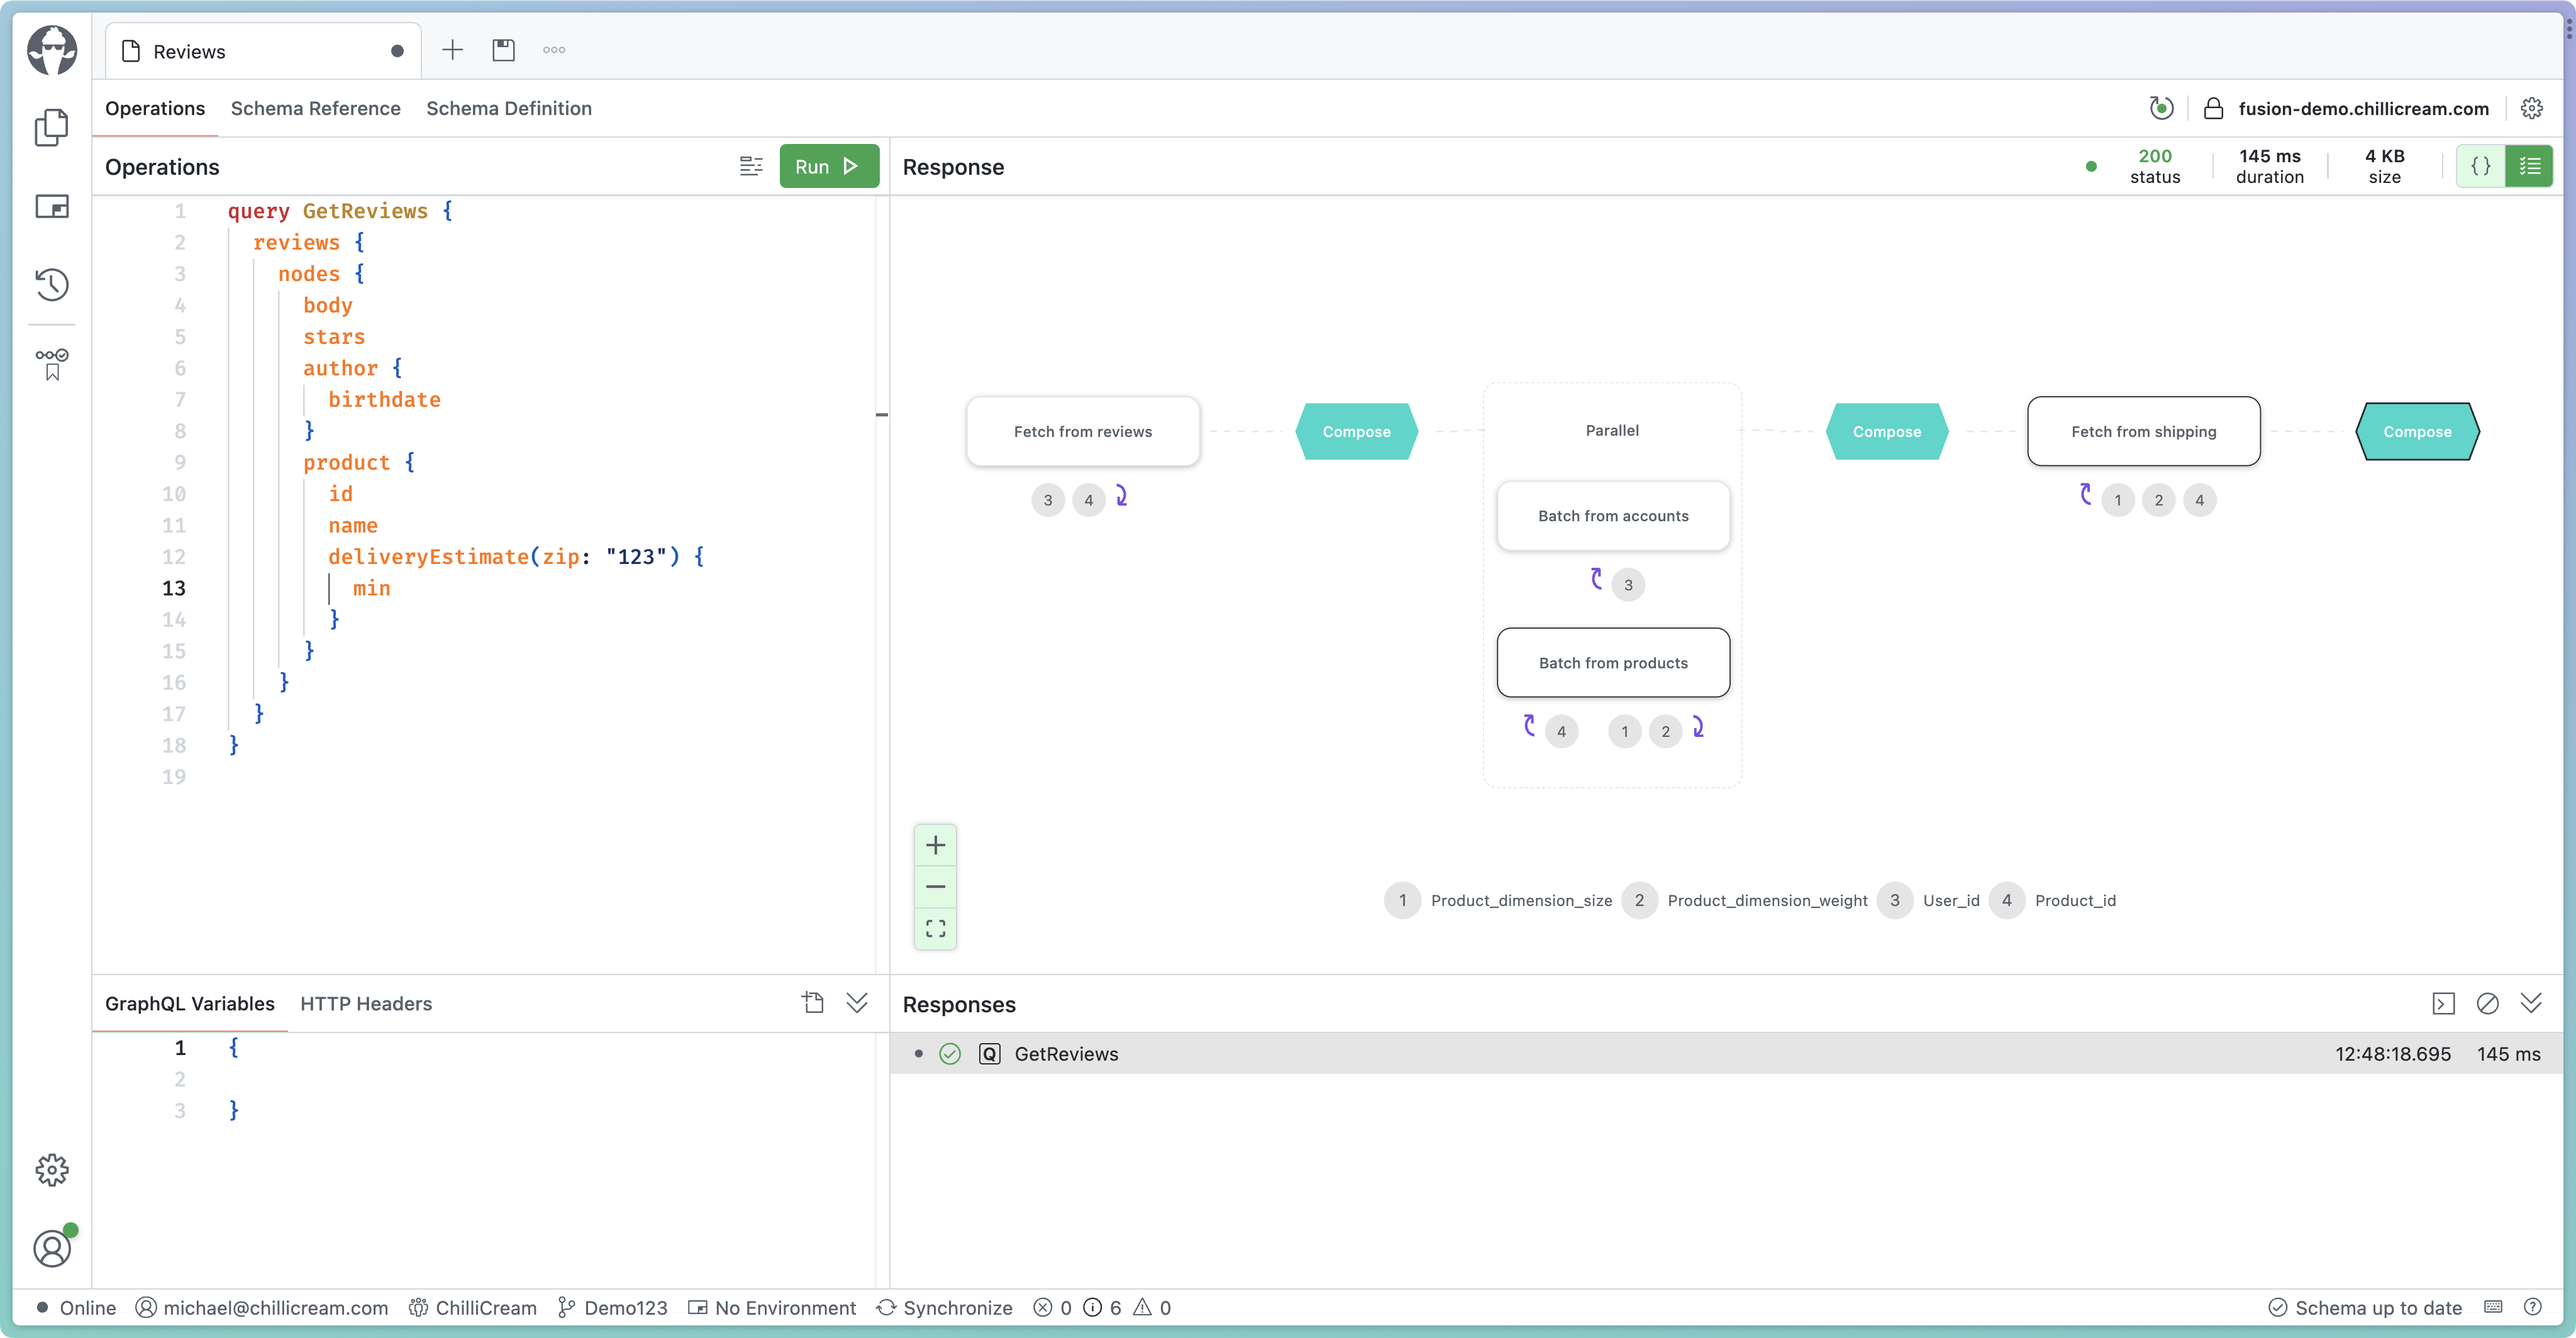Open help icon in status bar
The height and width of the screenshot is (1338, 2576).
(x=2533, y=1307)
